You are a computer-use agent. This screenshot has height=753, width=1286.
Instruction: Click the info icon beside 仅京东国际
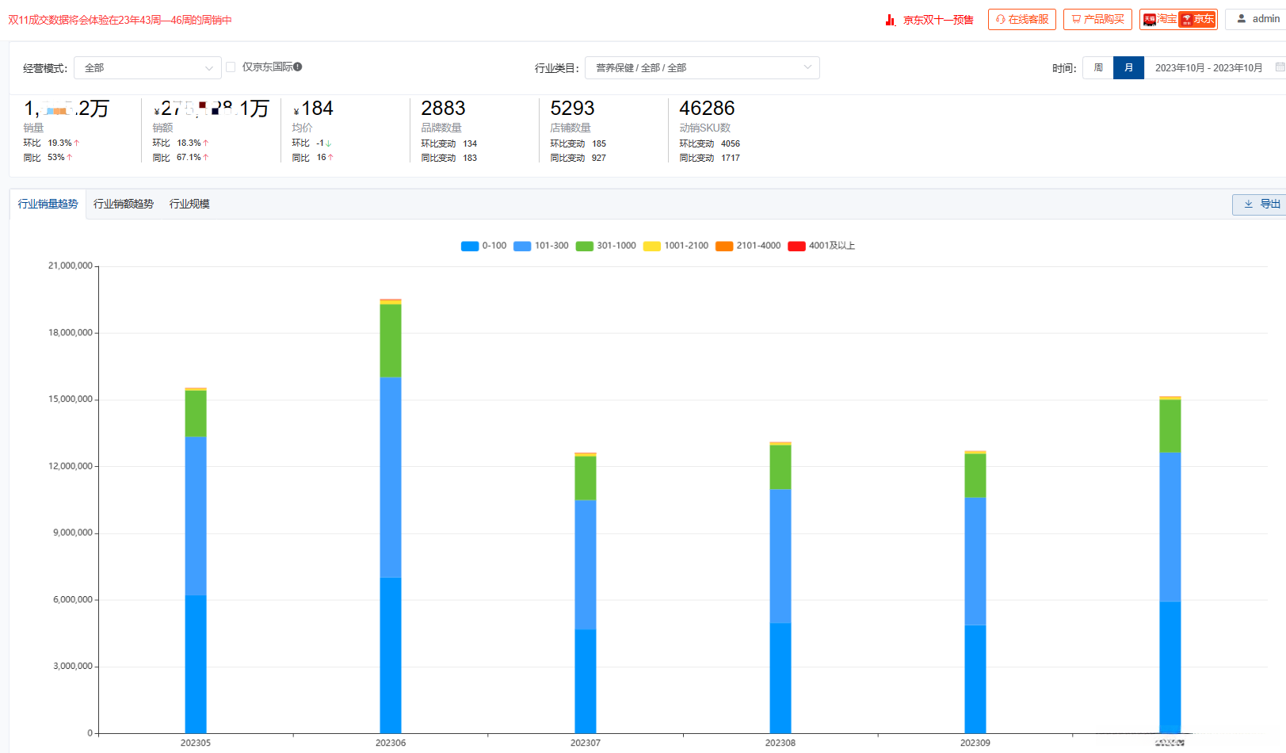tap(298, 67)
